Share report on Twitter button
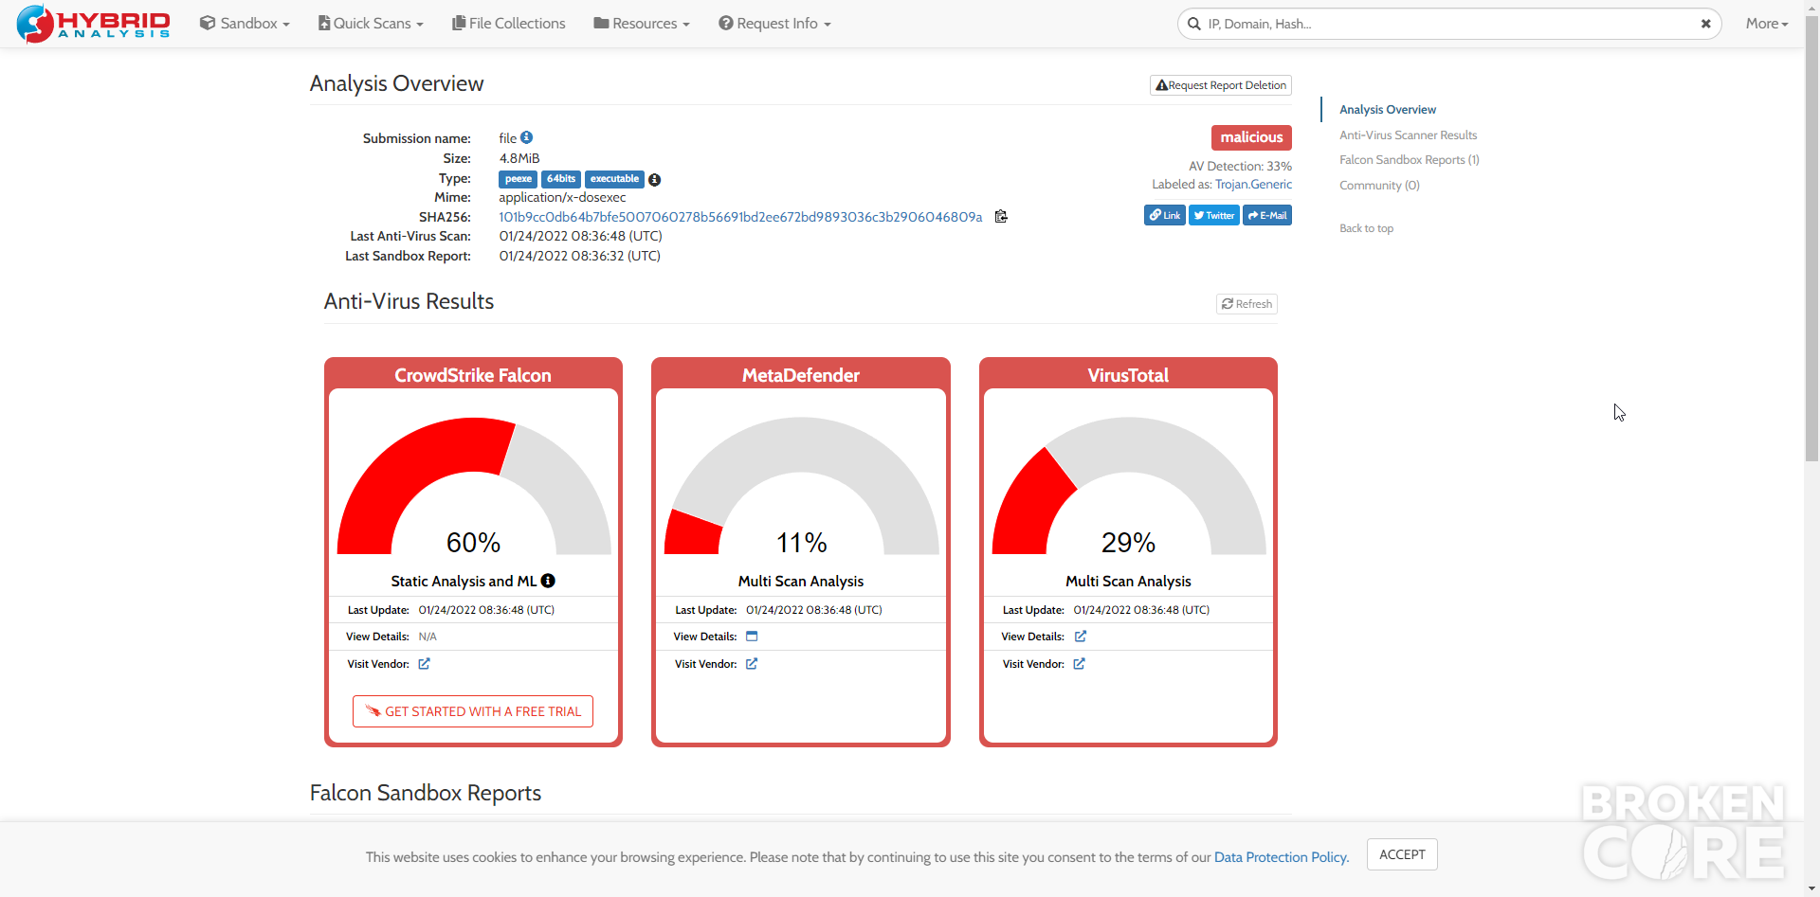The width and height of the screenshot is (1820, 897). [x=1214, y=215]
